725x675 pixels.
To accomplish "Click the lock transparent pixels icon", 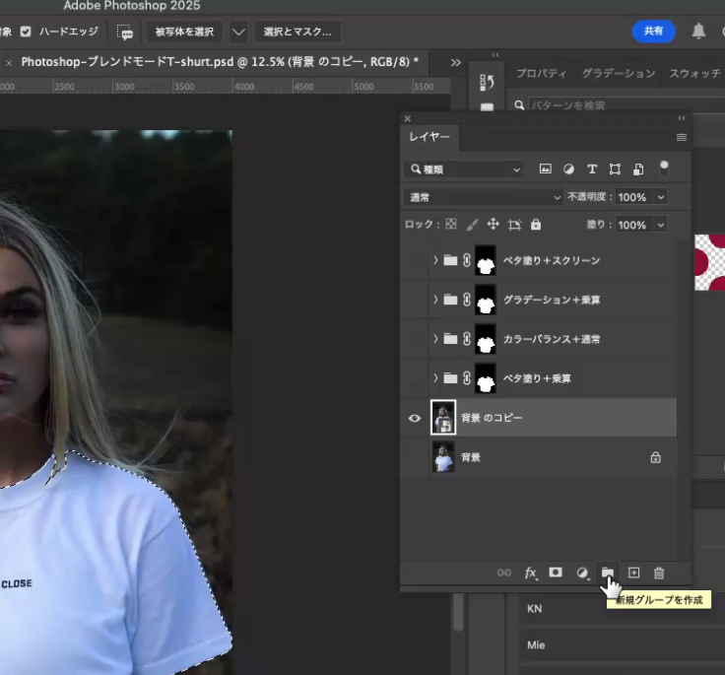I will (x=451, y=225).
